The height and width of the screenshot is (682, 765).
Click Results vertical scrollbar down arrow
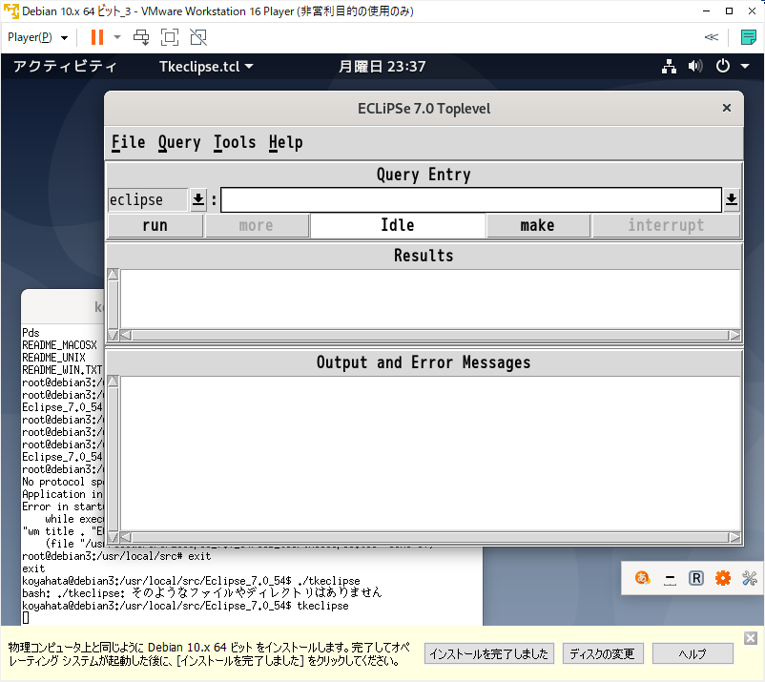pyautogui.click(x=114, y=335)
